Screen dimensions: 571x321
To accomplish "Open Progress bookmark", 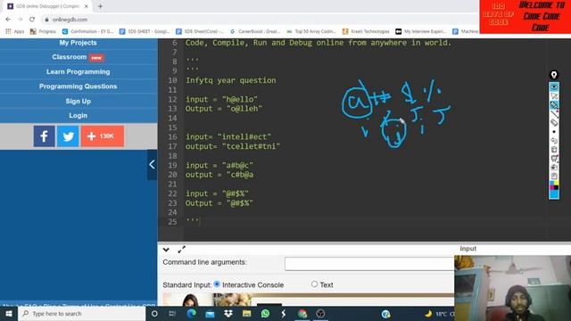I will (x=43, y=32).
